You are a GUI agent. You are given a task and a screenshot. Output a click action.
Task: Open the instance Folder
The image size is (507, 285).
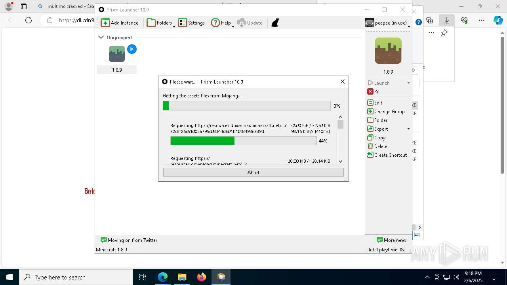point(377,120)
